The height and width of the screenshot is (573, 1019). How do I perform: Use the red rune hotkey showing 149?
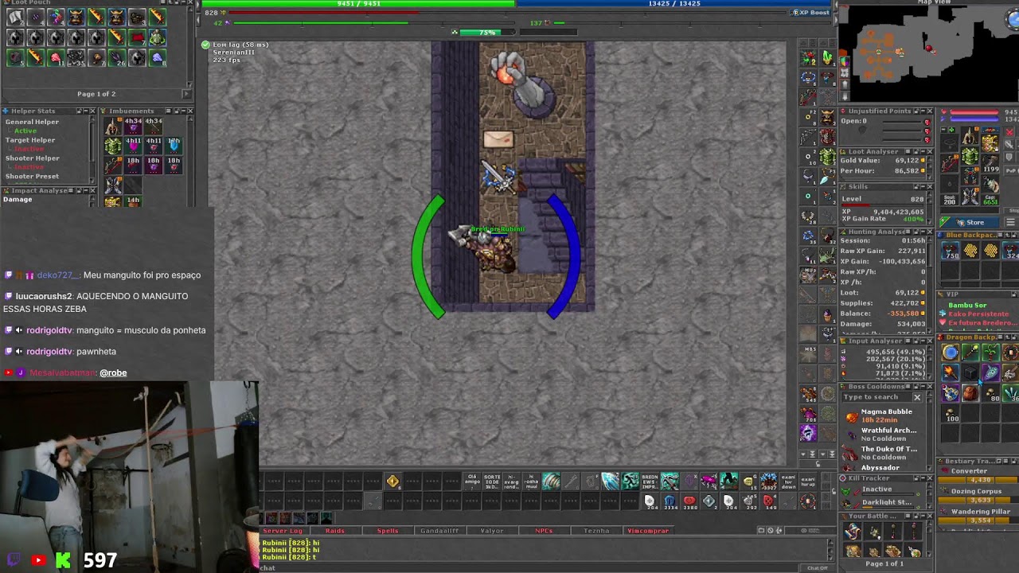tap(769, 501)
